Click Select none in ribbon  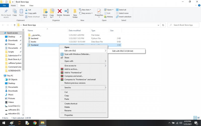pos(122,13)
